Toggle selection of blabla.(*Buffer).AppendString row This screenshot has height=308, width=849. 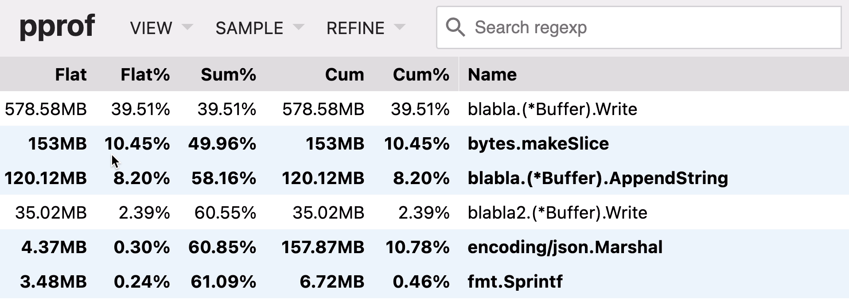click(424, 178)
